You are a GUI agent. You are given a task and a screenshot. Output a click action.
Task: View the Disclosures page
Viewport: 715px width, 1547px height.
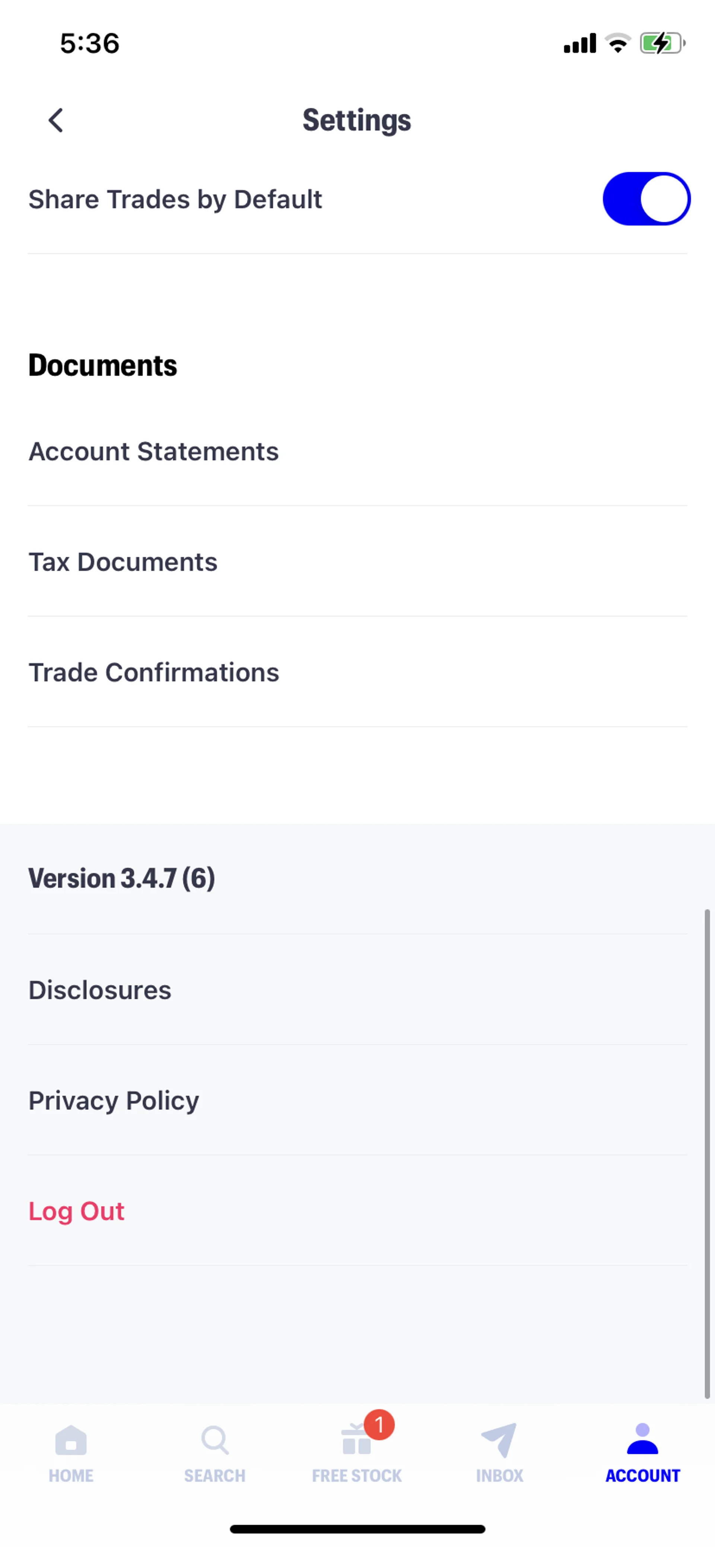[x=100, y=990]
